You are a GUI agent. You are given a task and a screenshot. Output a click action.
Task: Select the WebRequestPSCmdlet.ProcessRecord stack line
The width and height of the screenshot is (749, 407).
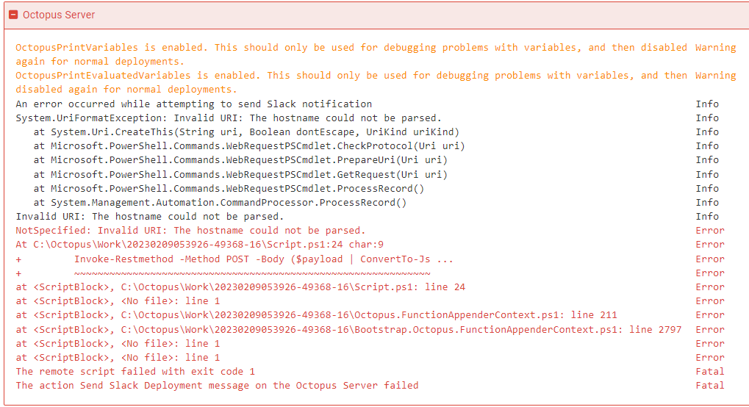(x=229, y=188)
